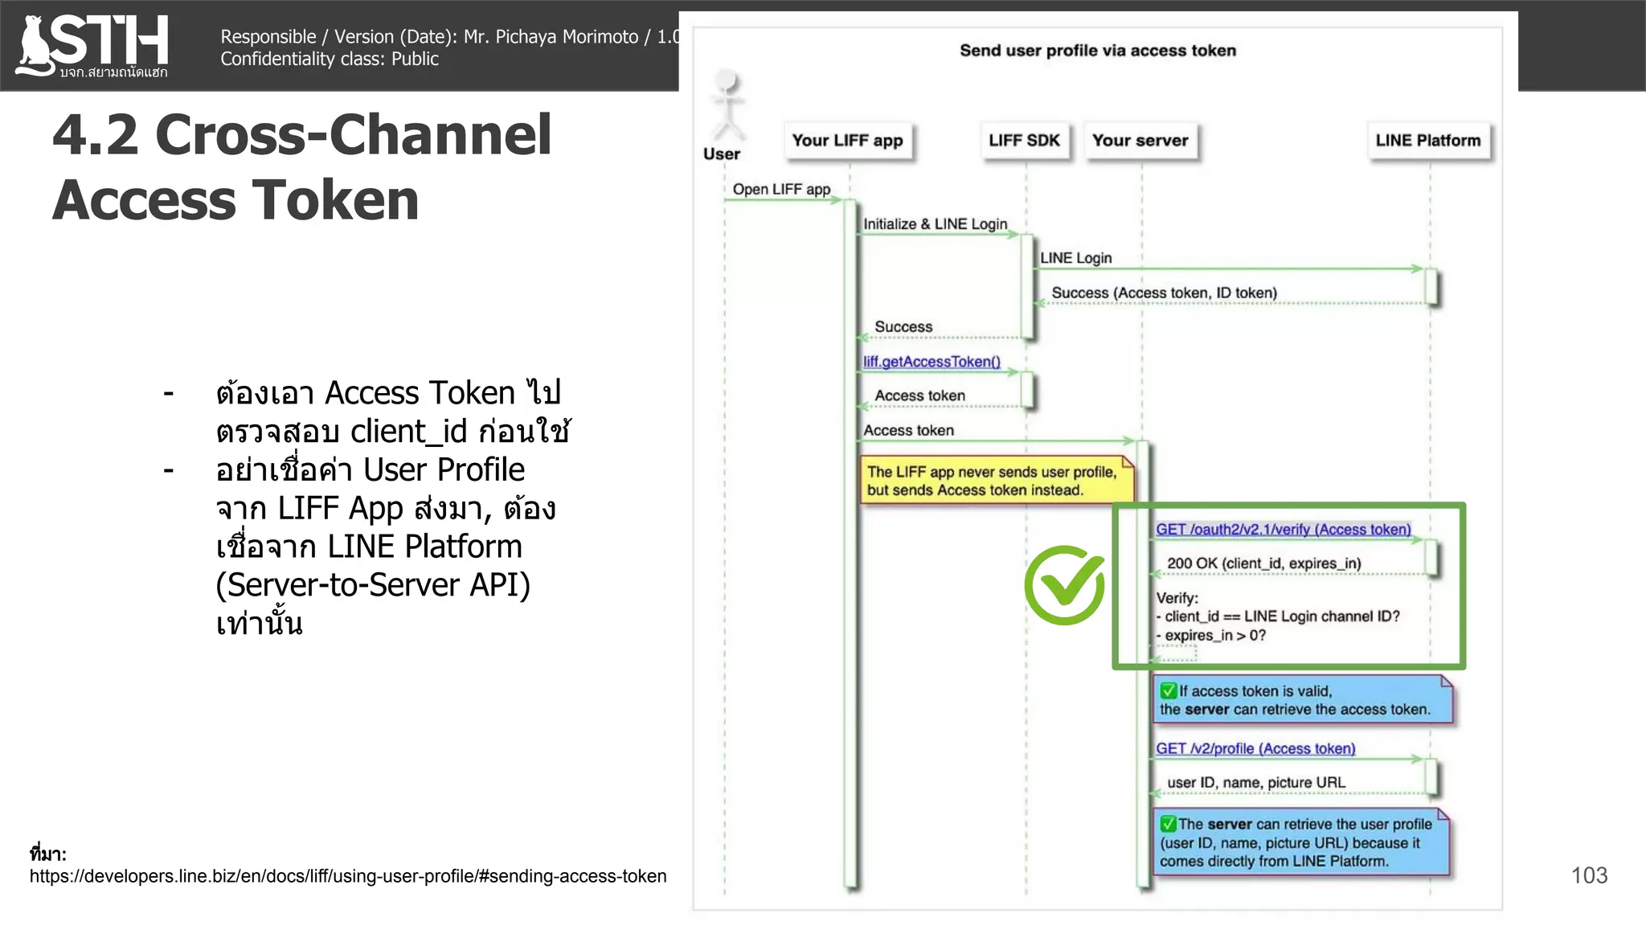
Task: Open the GET /oauth2/v2.1/verify link
Action: coord(1283,529)
